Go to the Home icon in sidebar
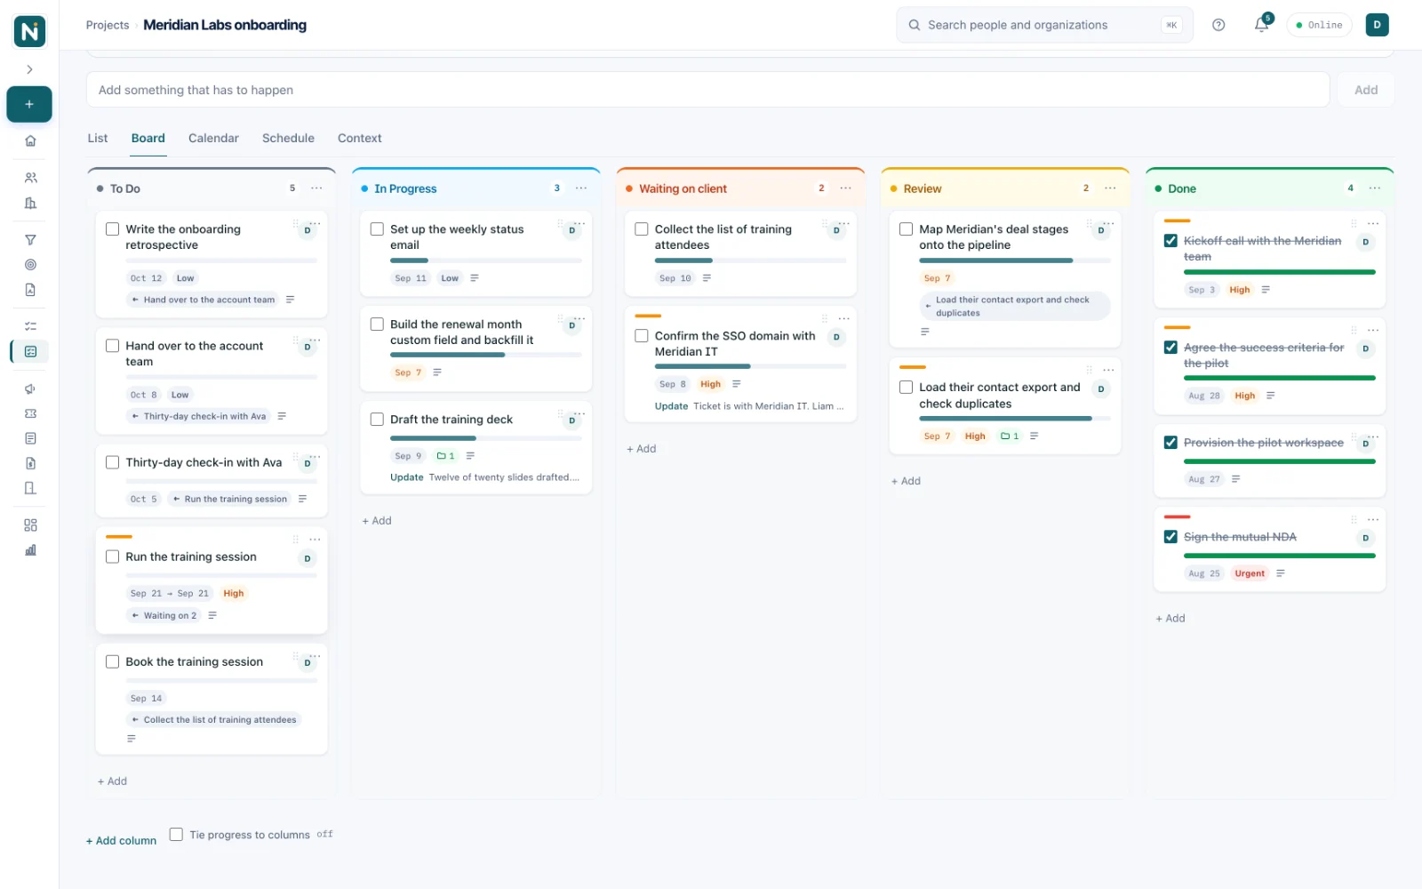 (x=30, y=140)
